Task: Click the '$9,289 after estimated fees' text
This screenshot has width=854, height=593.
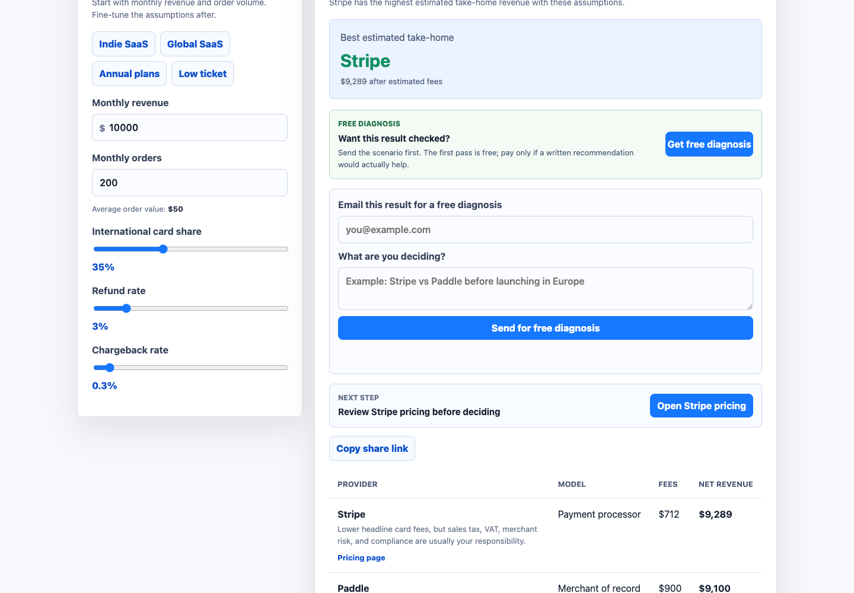Action: coord(391,81)
